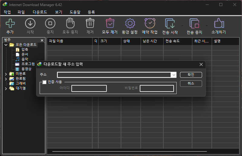Click the 모두 제거 (Delete All) checked trash icon
242x156 pixels.
110,23
